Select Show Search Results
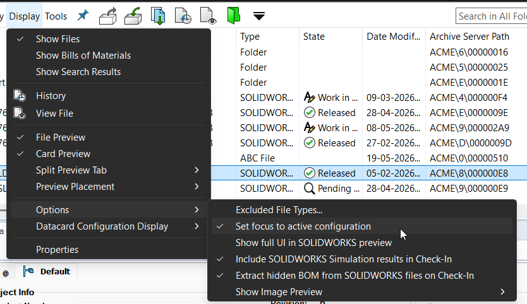 (x=109, y=72)
